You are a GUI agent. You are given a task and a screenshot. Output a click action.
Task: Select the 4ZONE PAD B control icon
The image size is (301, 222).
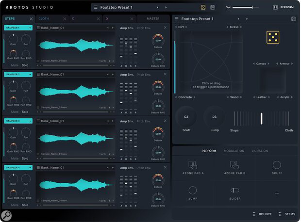pos(234,165)
